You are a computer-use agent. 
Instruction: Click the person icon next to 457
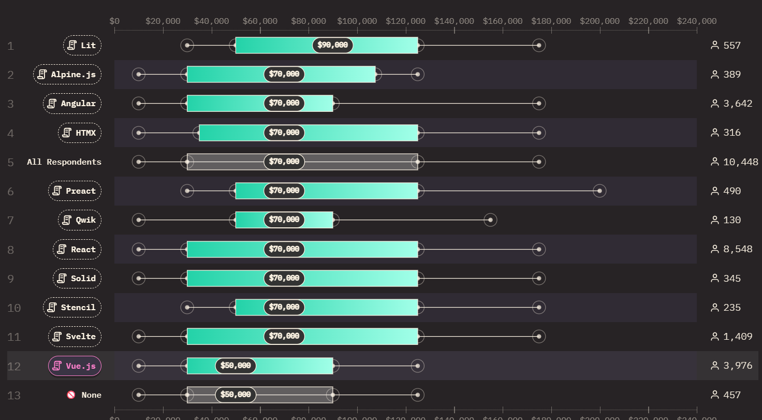[x=715, y=395]
